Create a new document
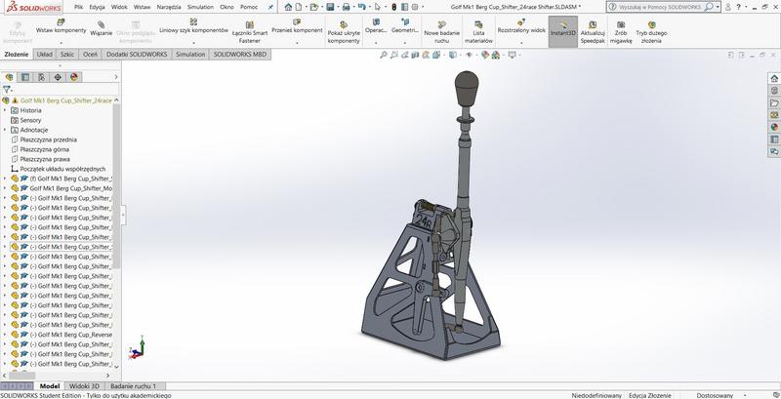Image resolution: width=781 pixels, height=399 pixels. (x=299, y=7)
